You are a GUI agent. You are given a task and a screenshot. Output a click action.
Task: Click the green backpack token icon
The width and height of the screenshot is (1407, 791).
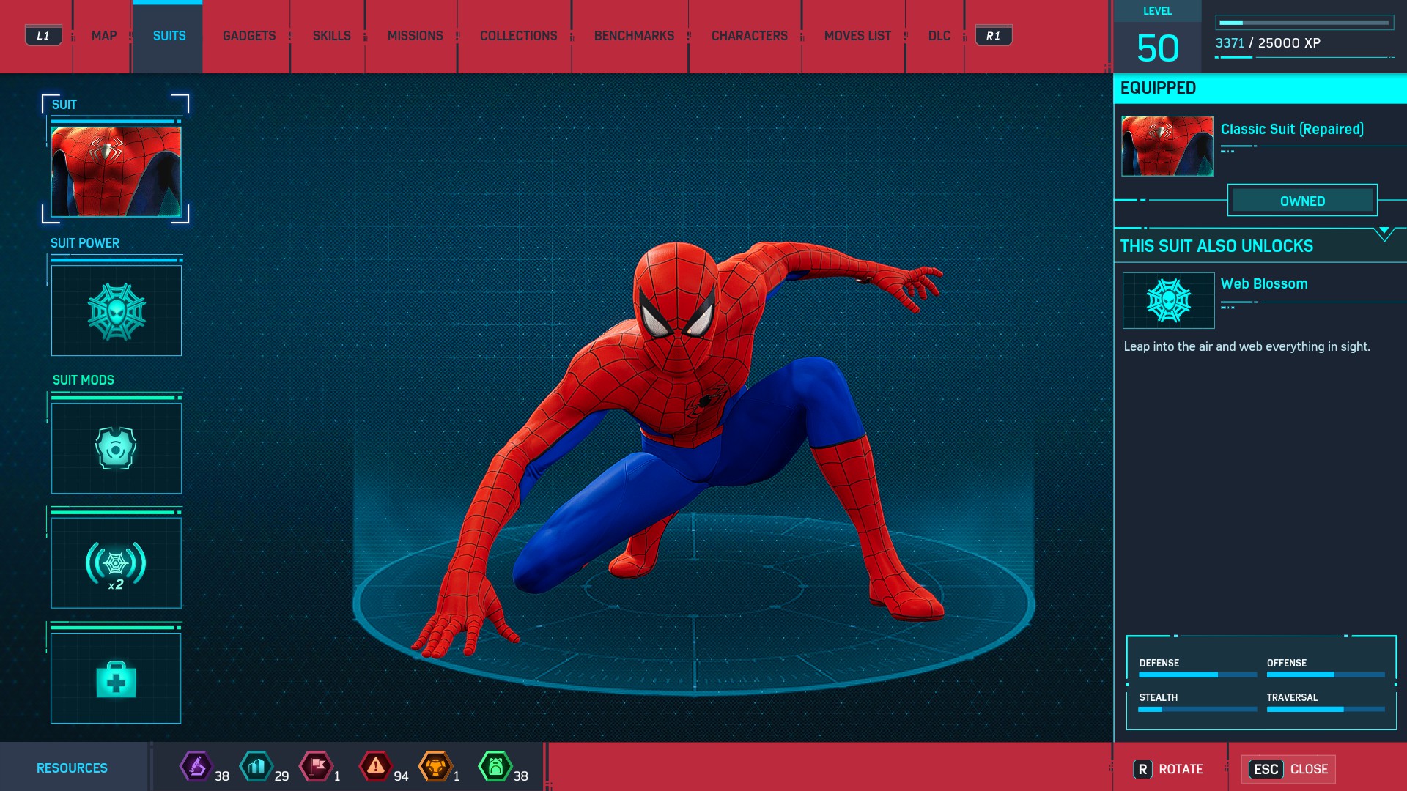(x=495, y=767)
